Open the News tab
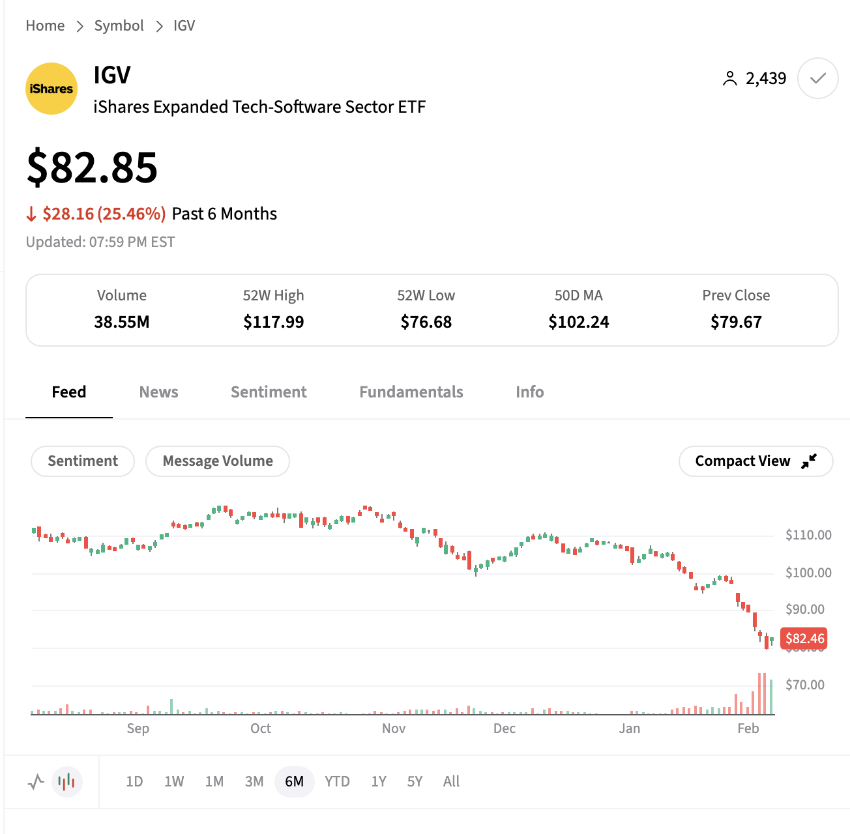 point(158,392)
